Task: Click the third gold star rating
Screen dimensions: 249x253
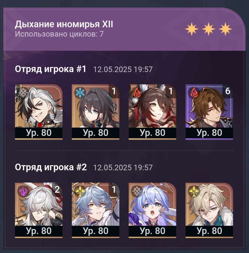Action: tap(226, 29)
